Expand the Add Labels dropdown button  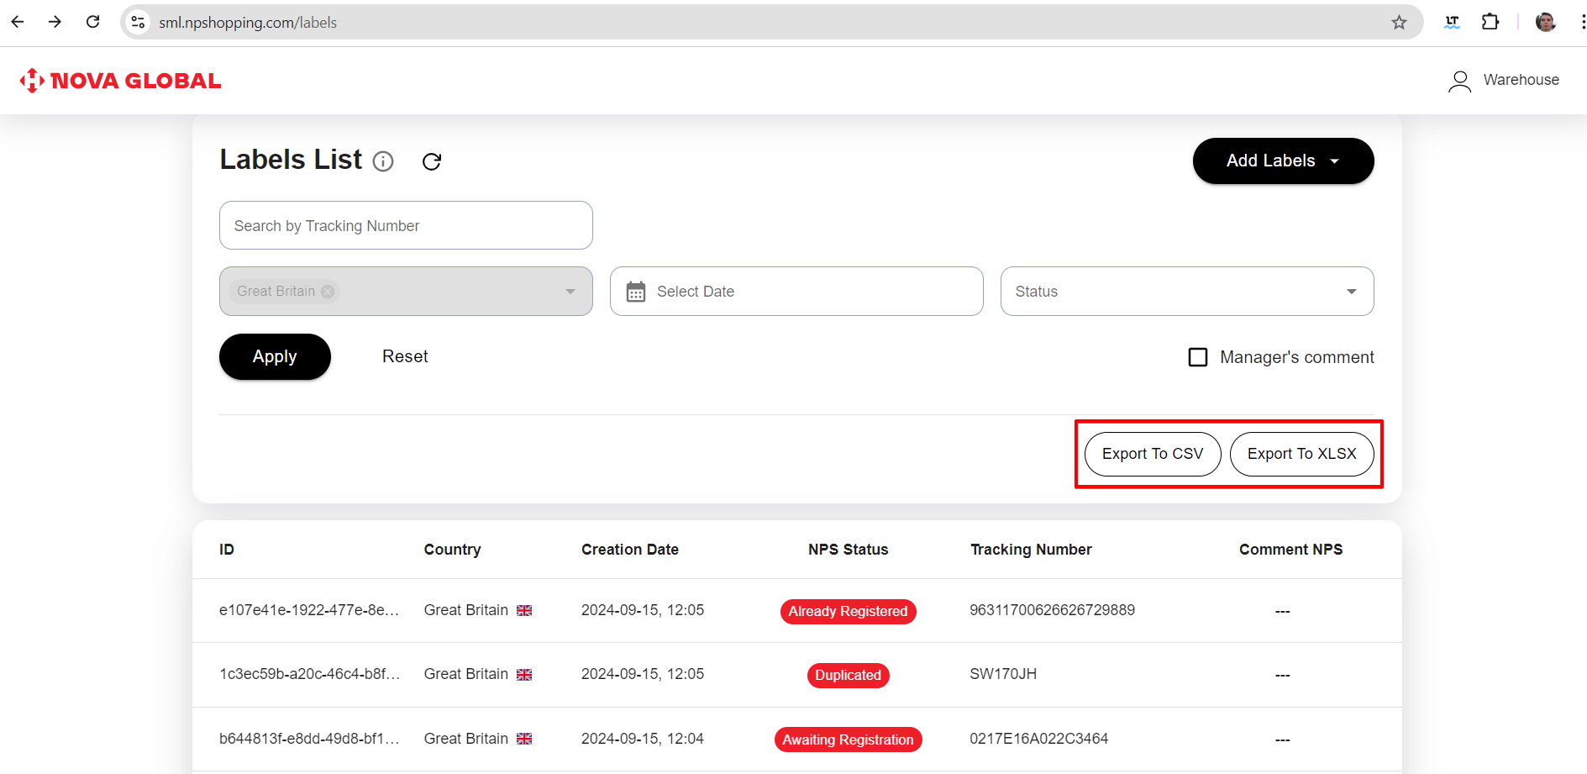[x=1283, y=161]
